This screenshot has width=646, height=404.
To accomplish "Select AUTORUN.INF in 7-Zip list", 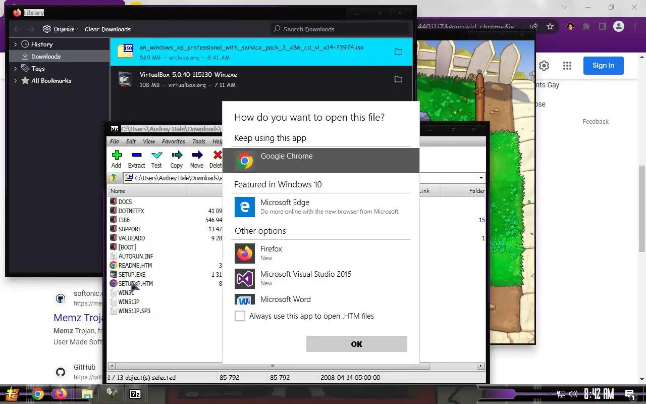I will [x=135, y=257].
